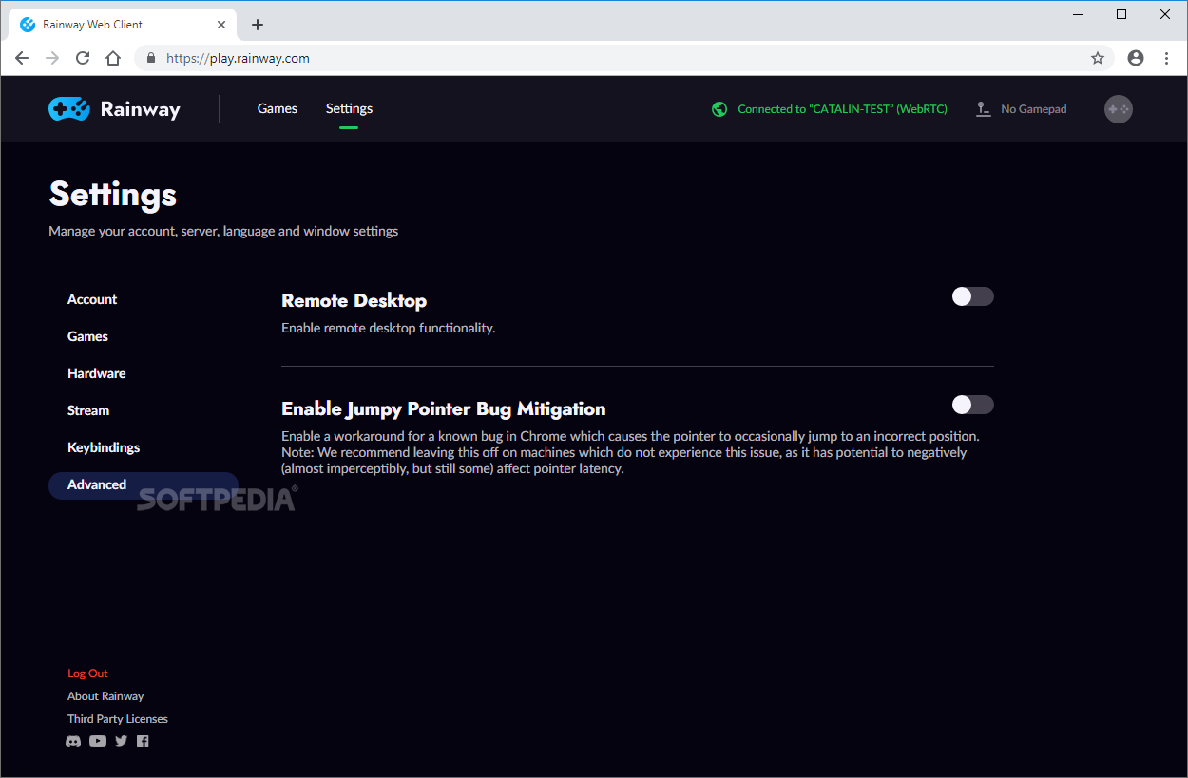The image size is (1188, 778).
Task: Open the YouTube social icon
Action: coord(98,741)
